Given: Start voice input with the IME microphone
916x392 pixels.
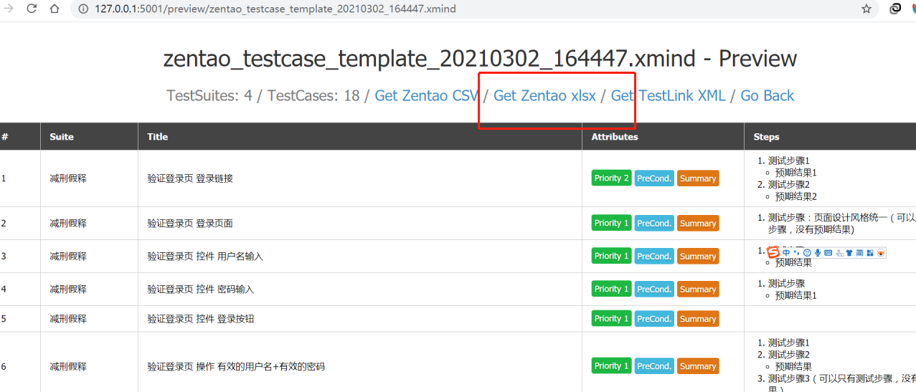Looking at the screenshot, I should (x=818, y=252).
